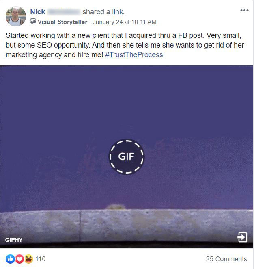Click the purple wall area of the GIF
This screenshot has height=269, width=254.
point(127,103)
